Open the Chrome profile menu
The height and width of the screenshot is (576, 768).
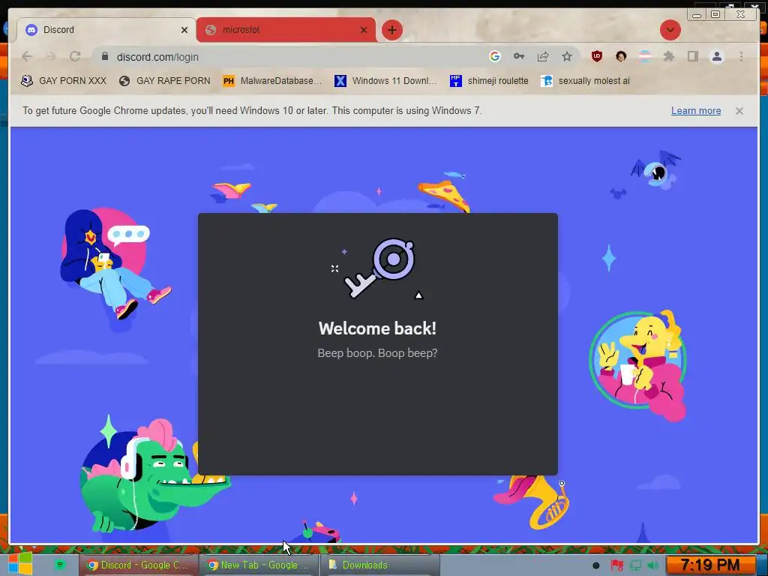pyautogui.click(x=716, y=56)
